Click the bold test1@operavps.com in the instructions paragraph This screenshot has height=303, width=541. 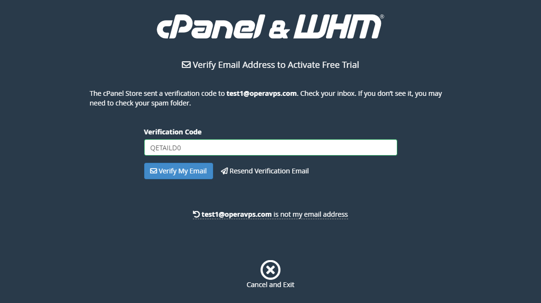(x=261, y=93)
